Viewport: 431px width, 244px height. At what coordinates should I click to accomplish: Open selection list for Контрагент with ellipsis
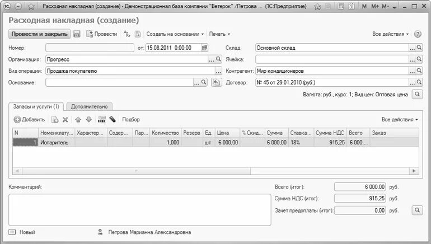(x=412, y=71)
